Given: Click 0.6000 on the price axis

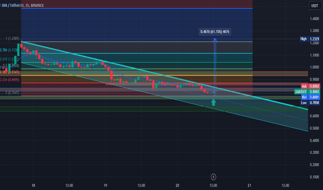Looking at the screenshot, I should tap(314, 116).
